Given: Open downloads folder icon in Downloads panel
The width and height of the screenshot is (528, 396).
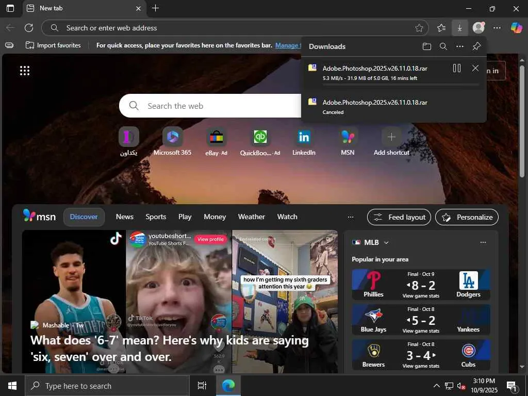Looking at the screenshot, I should (x=426, y=46).
